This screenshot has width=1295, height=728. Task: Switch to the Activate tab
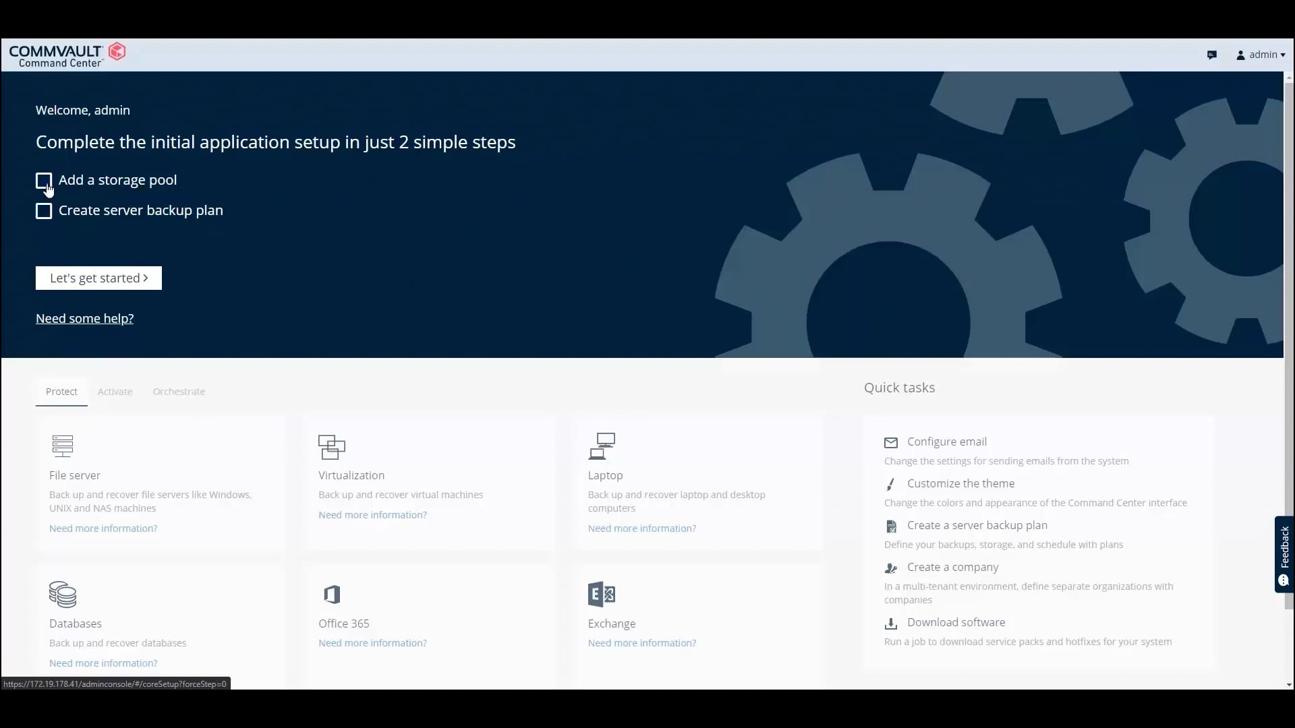coord(115,391)
